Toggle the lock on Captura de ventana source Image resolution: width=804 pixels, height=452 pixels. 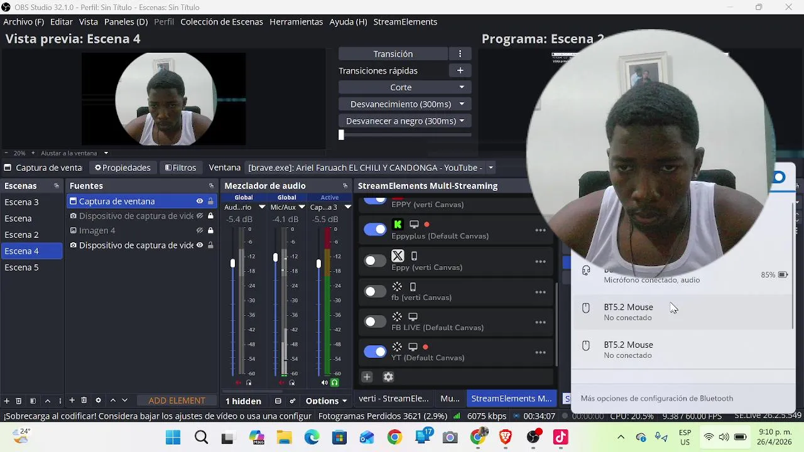click(210, 201)
